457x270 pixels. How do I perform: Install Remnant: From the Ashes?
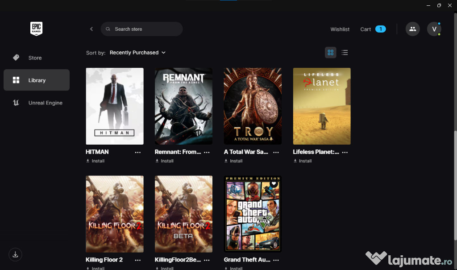pos(164,161)
